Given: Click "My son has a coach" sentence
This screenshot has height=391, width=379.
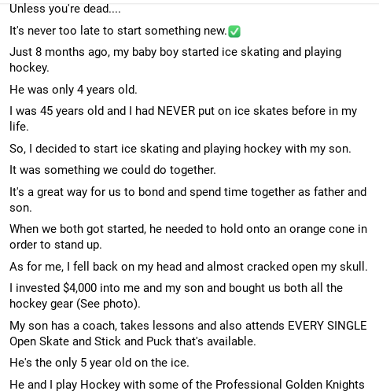Looking at the screenshot, I should point(188,334).
